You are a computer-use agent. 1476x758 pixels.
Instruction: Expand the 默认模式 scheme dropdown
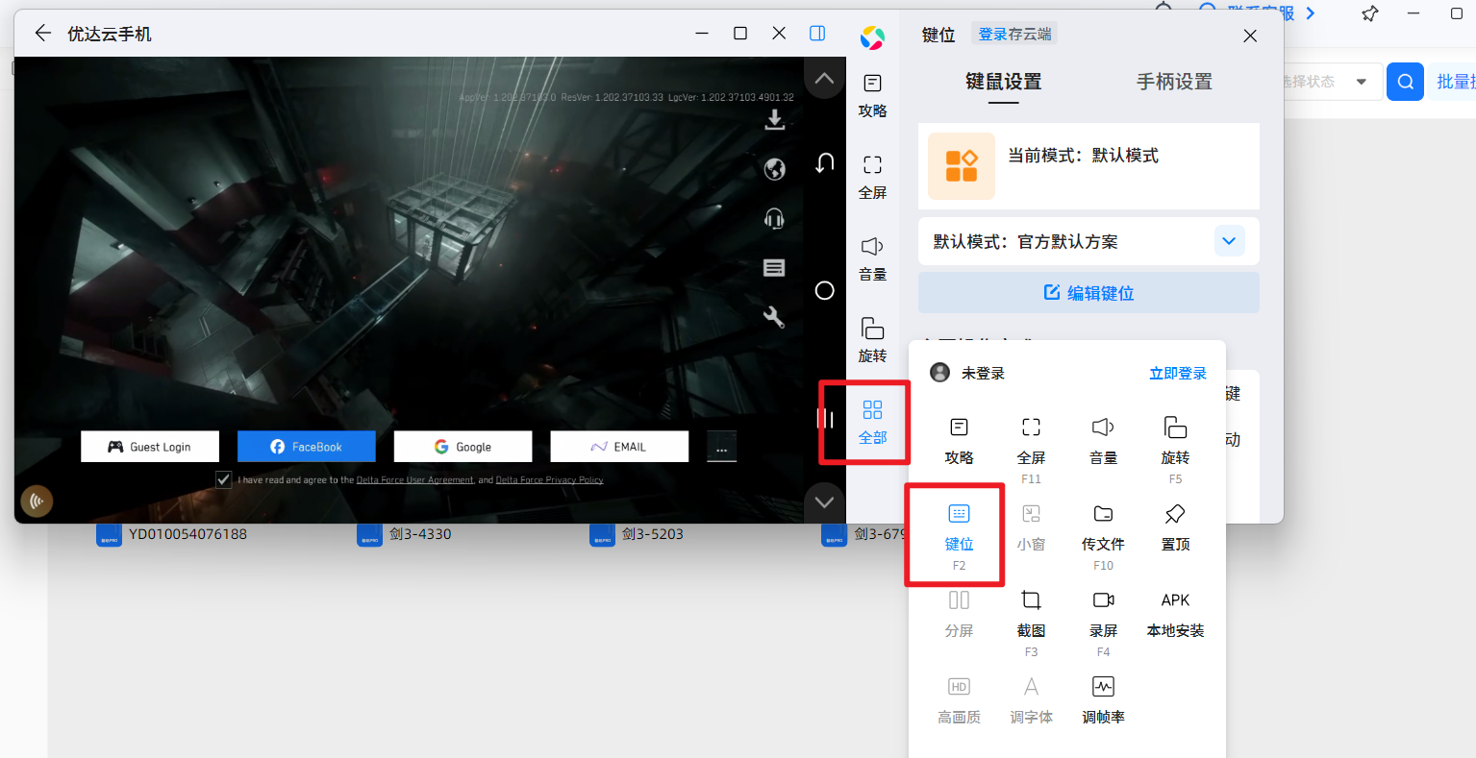tap(1229, 241)
